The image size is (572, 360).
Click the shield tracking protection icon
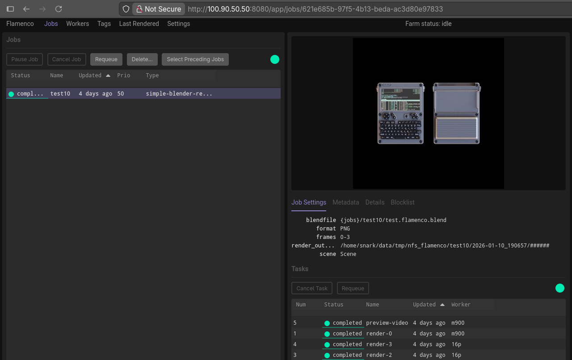(126, 9)
